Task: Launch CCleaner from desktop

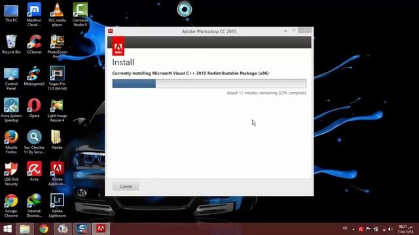Action: [34, 44]
